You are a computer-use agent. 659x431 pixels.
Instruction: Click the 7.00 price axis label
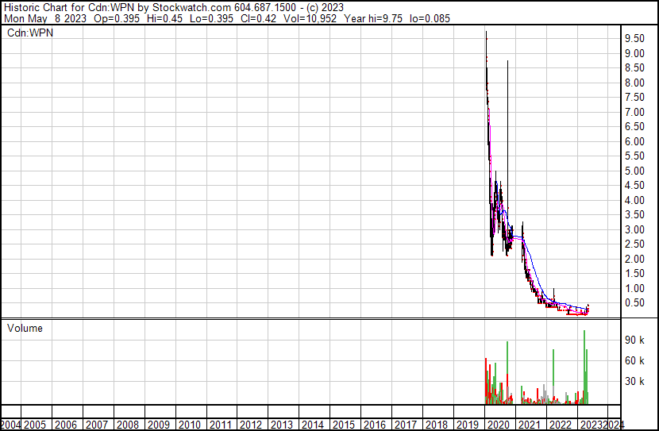(x=634, y=112)
